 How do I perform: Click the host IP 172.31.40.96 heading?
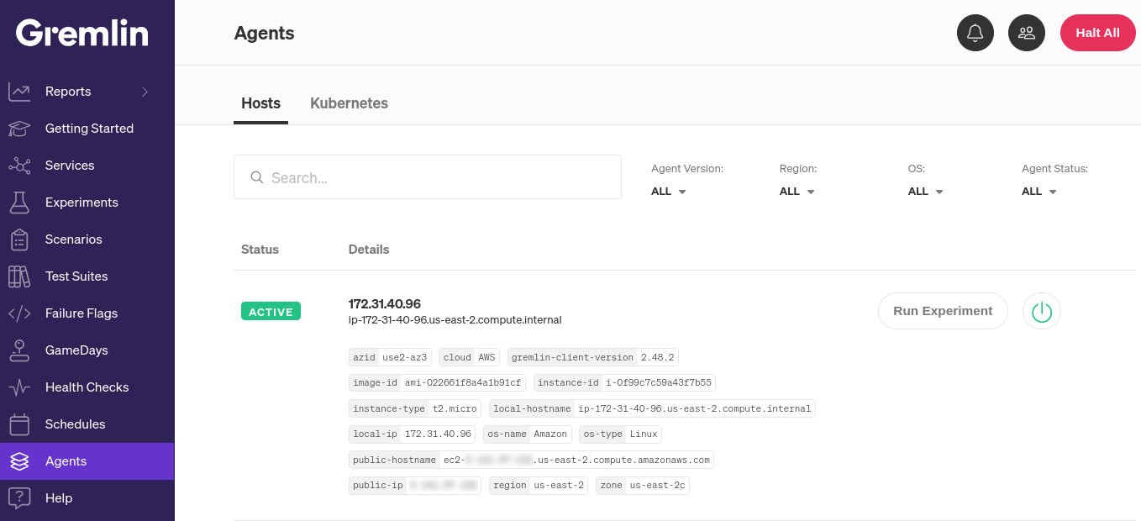[x=384, y=303]
